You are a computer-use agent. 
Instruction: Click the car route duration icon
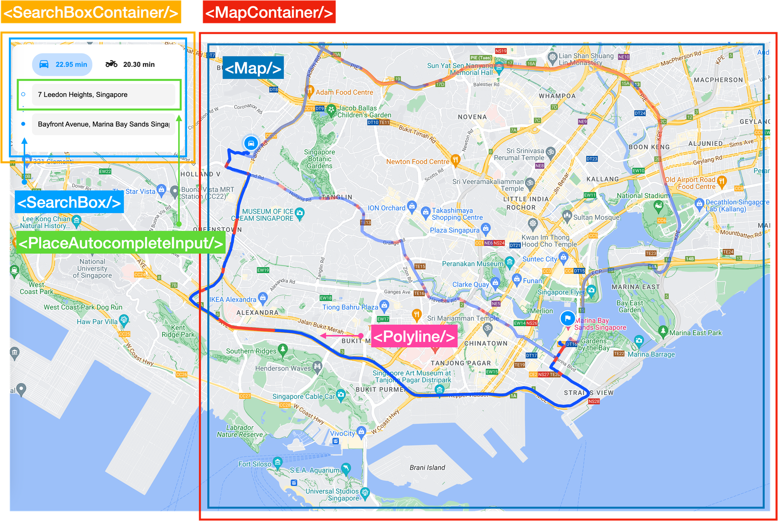click(x=43, y=64)
